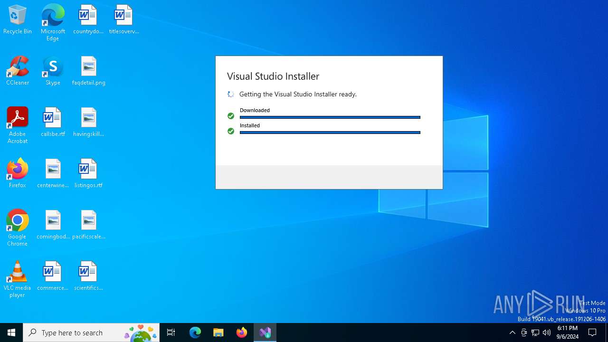Open the Action Center notifications icon
Image resolution: width=608 pixels, height=342 pixels.
click(x=592, y=332)
